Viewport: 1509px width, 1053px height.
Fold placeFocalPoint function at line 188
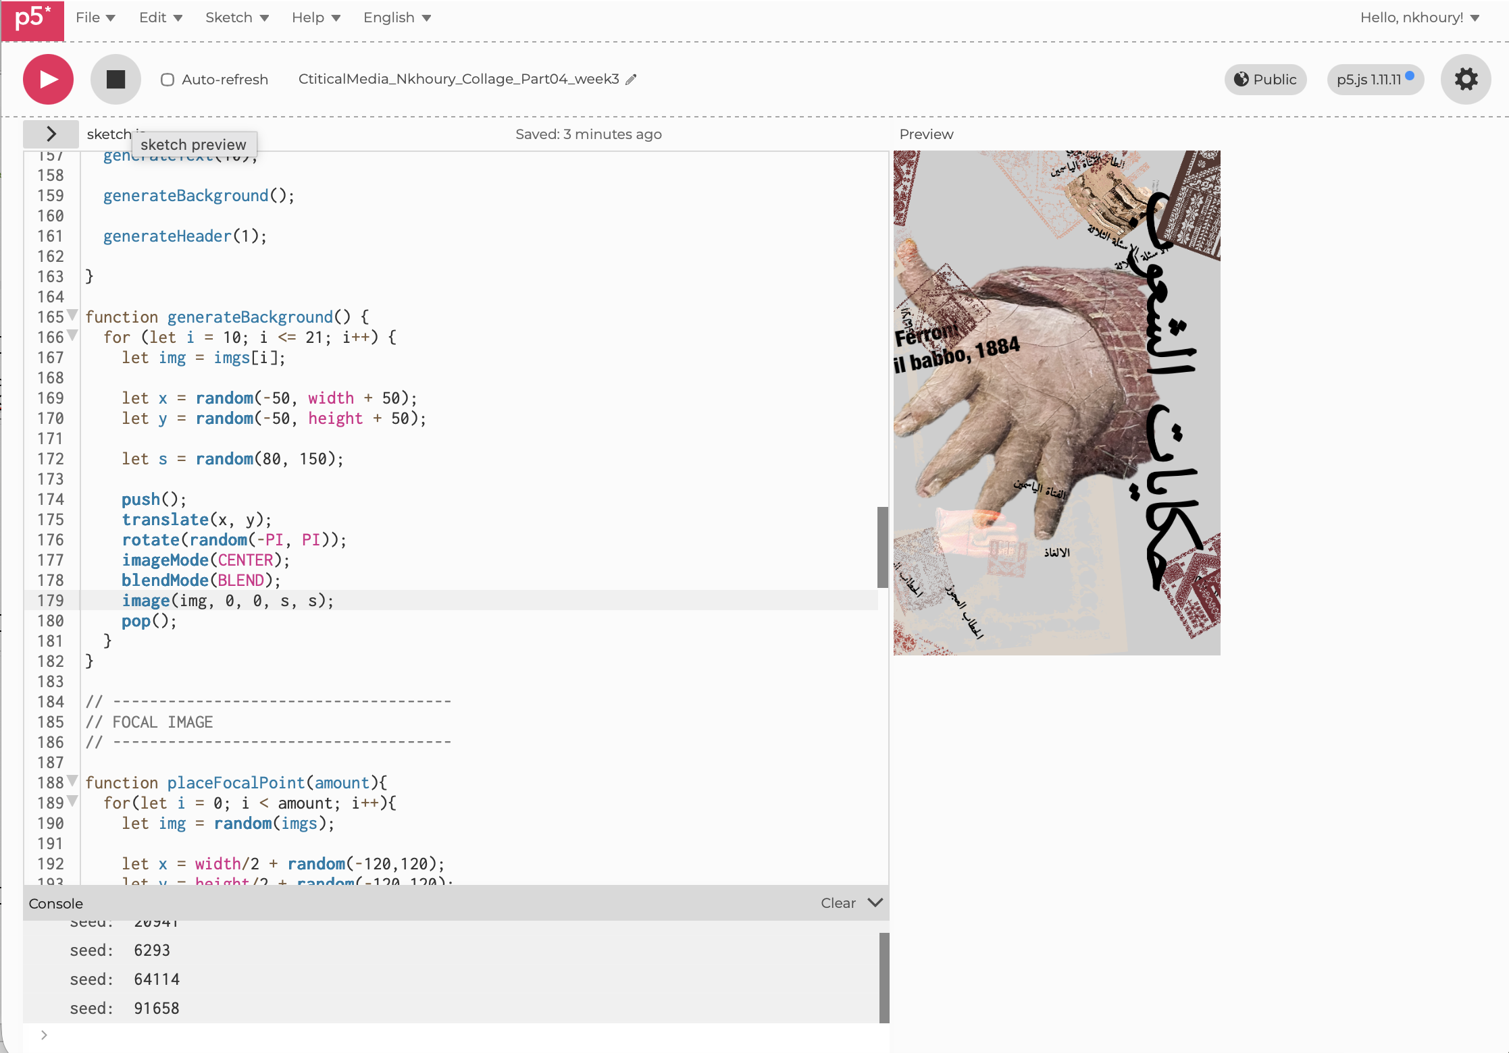(73, 781)
